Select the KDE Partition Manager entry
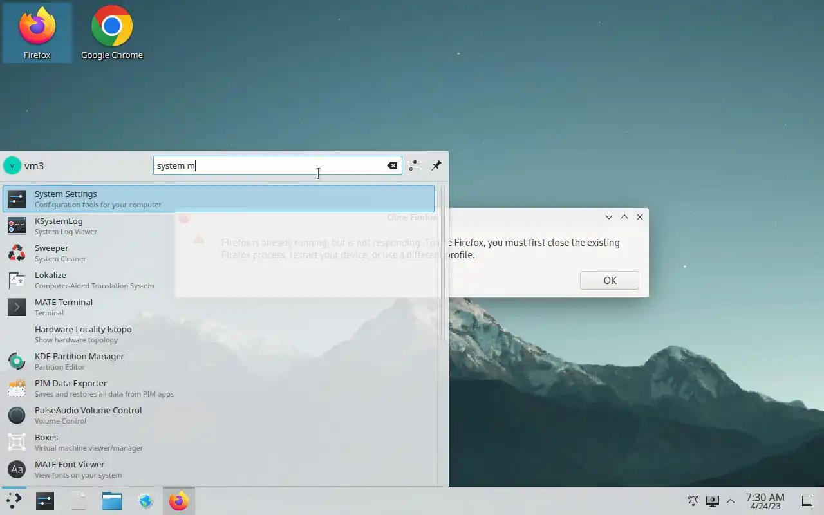Viewport: 824px width, 515px height. (218, 361)
